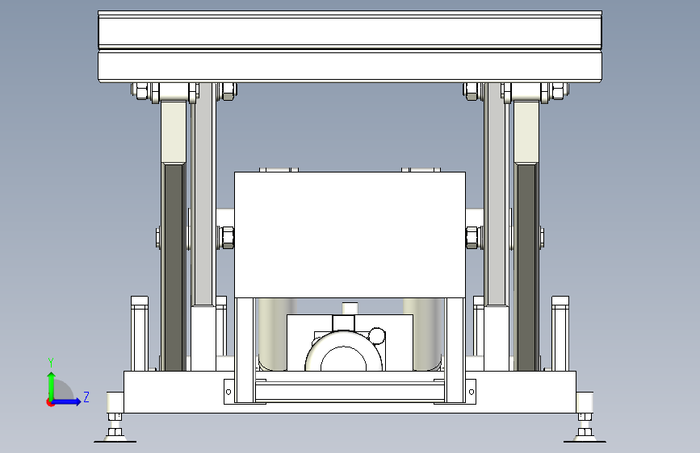Click the blue Z axis of the triad
Image resolution: width=700 pixels, height=453 pixels.
(x=67, y=401)
